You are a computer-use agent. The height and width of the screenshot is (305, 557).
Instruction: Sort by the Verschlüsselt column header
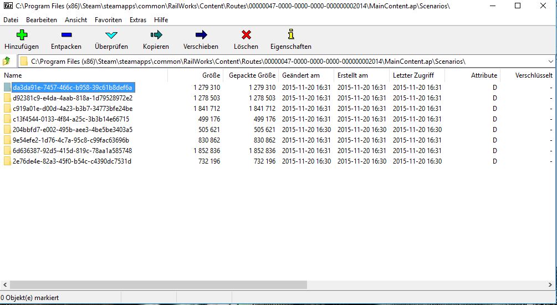(x=528, y=75)
